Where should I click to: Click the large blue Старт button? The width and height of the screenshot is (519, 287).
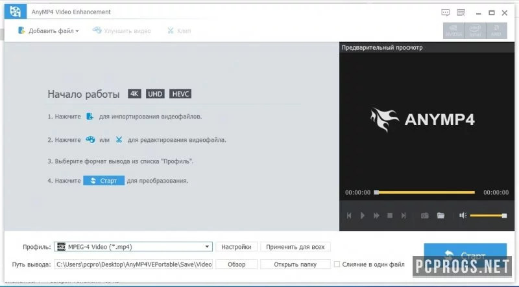[465, 255]
